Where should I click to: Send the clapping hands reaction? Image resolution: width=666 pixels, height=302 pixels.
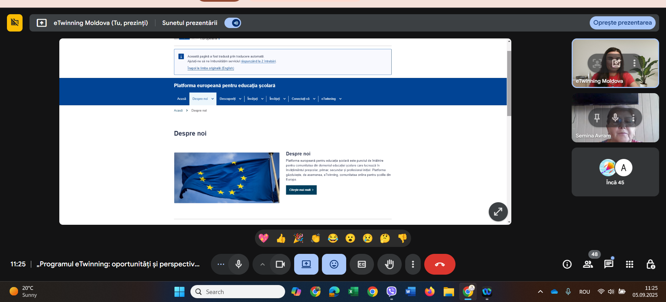click(x=316, y=238)
